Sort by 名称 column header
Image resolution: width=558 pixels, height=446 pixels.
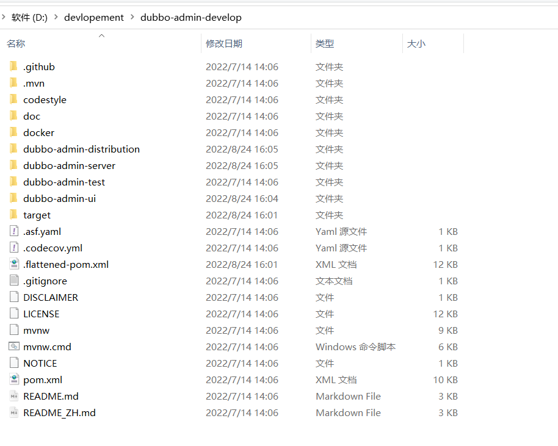point(16,44)
